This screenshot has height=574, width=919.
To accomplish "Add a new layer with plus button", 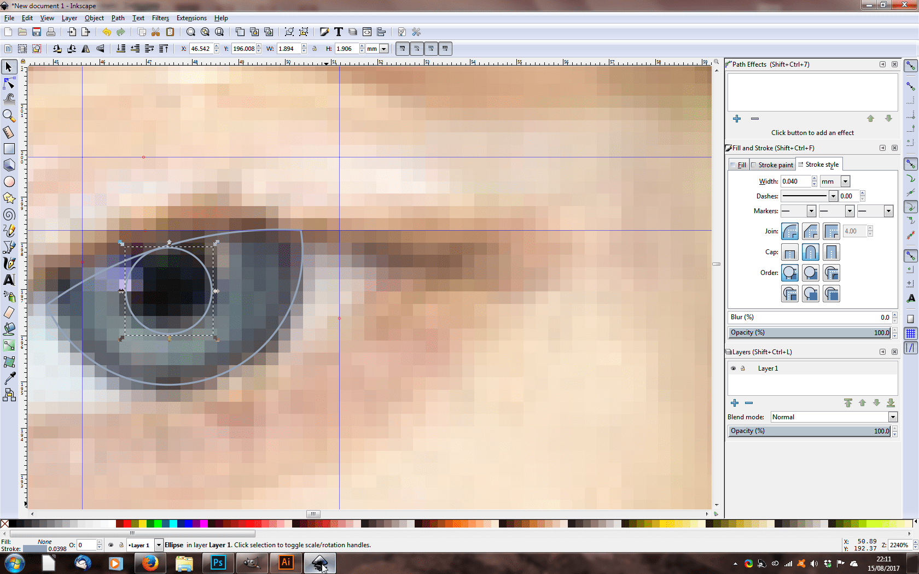I will [734, 403].
